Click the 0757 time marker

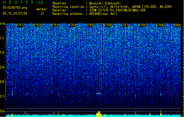tap(125, 25)
